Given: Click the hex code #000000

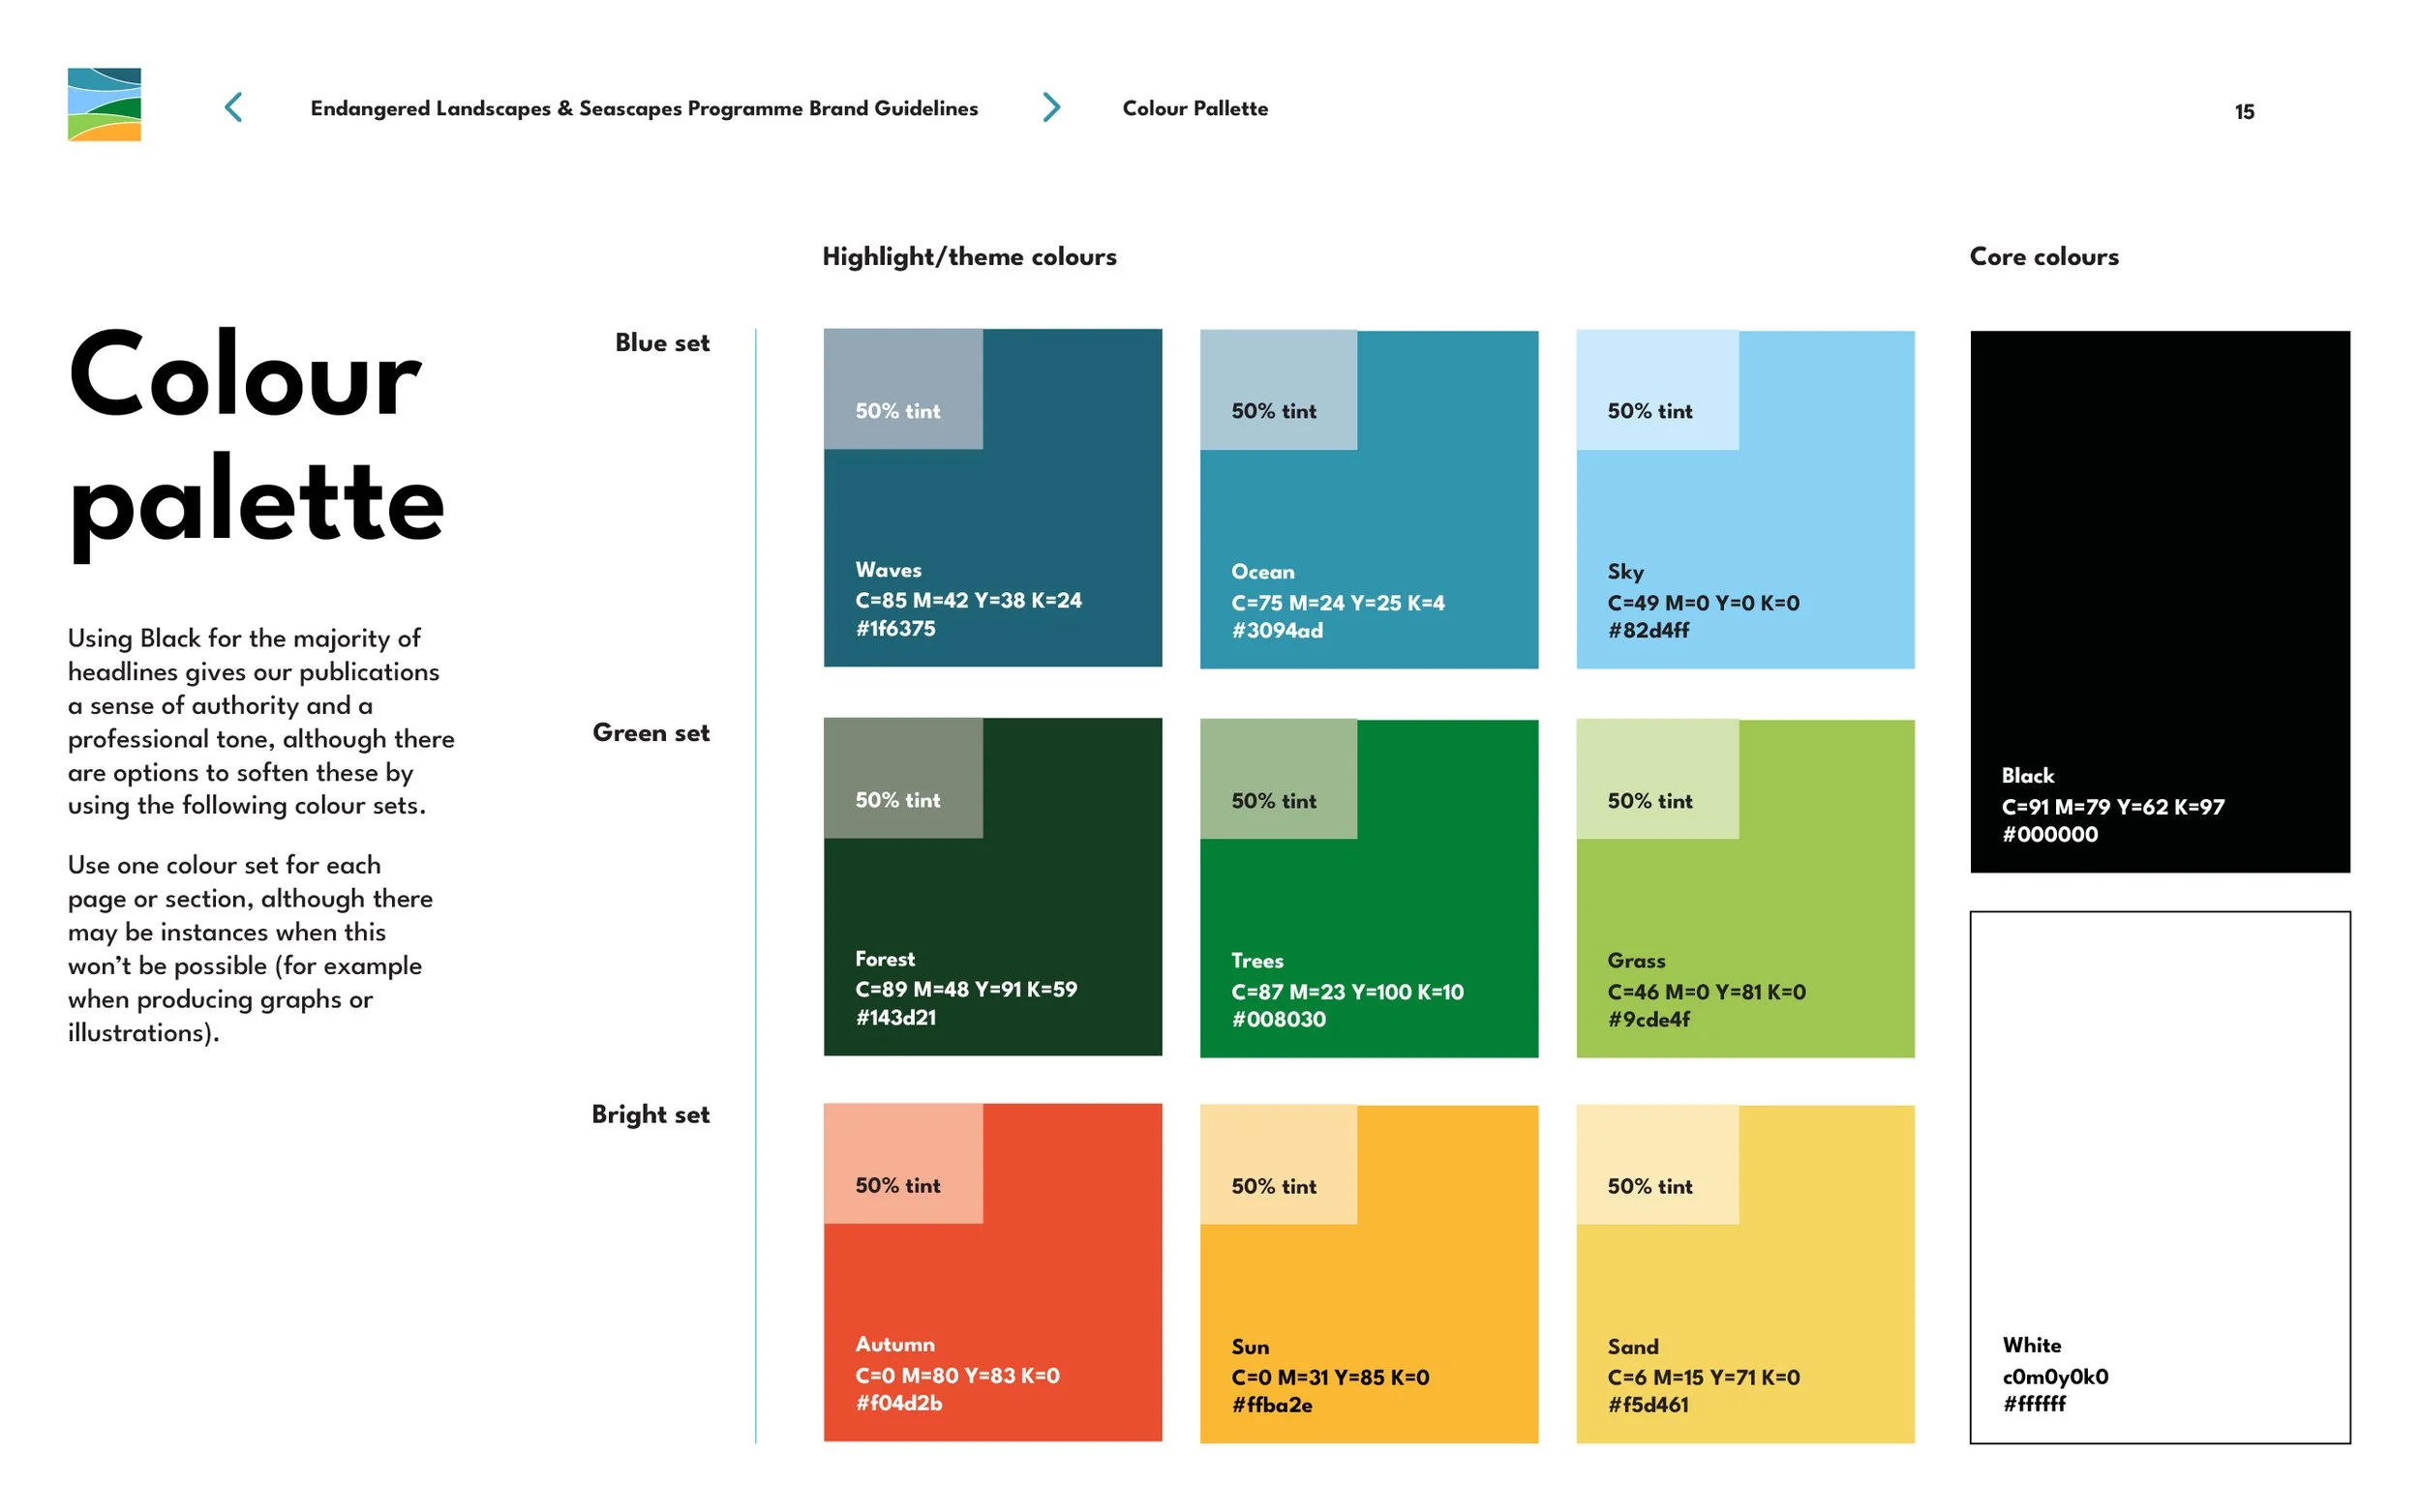Looking at the screenshot, I should [2050, 835].
